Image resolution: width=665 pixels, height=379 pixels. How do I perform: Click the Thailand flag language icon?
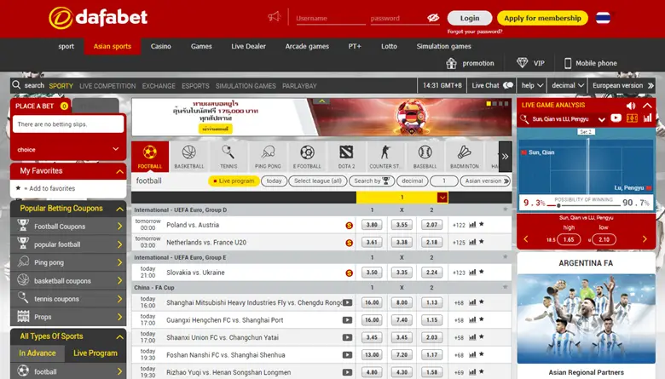(604, 18)
